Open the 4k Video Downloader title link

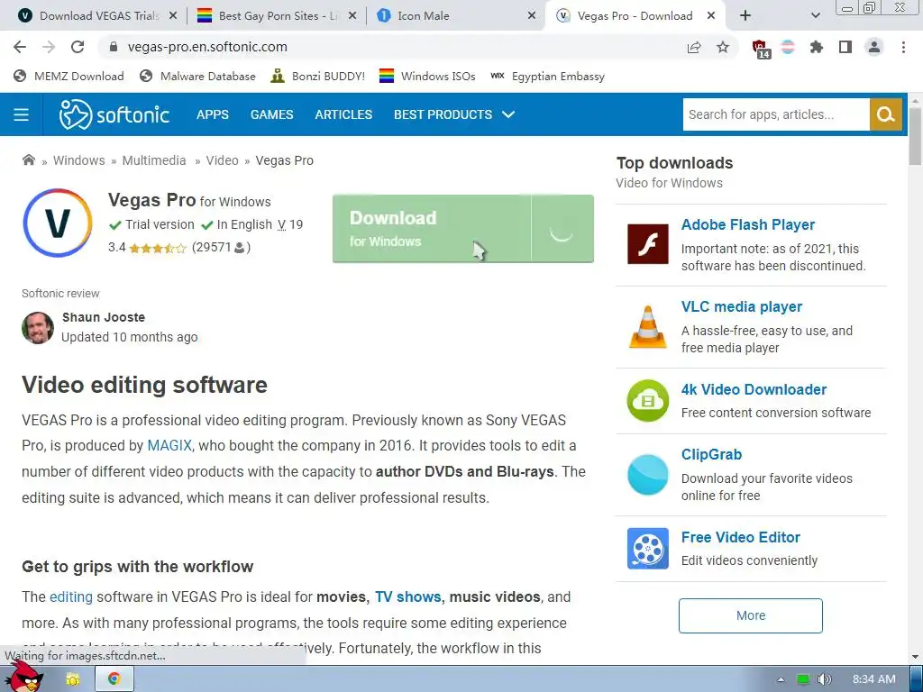tap(754, 389)
